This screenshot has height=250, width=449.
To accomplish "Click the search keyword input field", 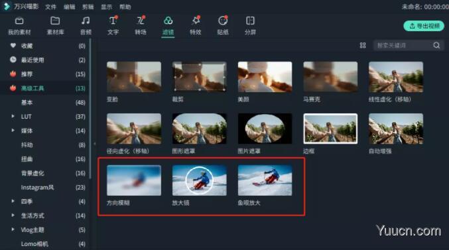I will point(403,45).
